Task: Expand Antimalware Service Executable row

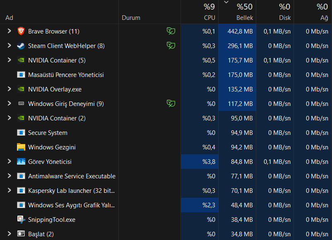Action: [x=10, y=176]
